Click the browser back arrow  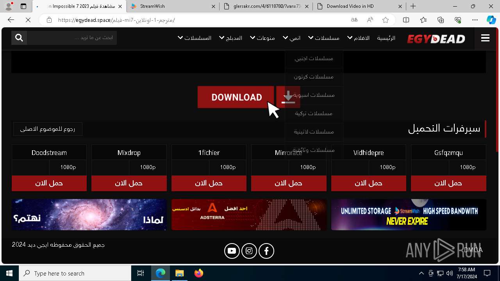click(x=11, y=20)
